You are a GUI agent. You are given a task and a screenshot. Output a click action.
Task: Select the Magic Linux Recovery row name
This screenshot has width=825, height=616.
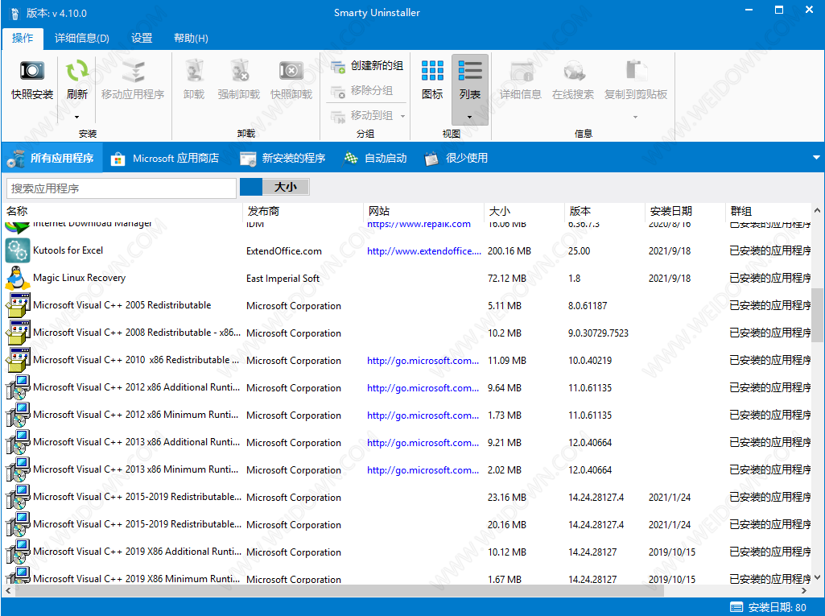coord(80,278)
